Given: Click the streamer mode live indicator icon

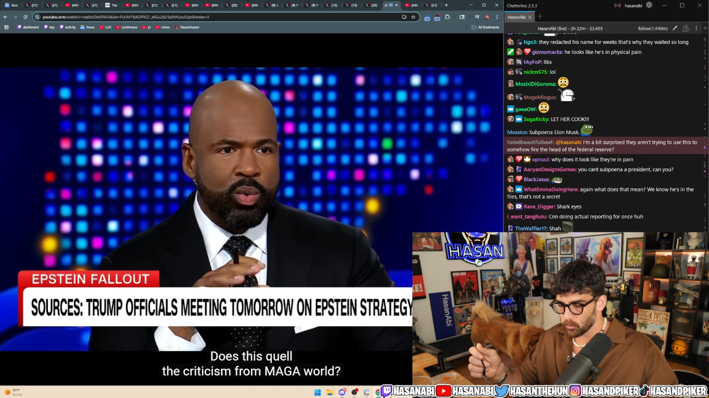Looking at the screenshot, I should coord(617,5).
